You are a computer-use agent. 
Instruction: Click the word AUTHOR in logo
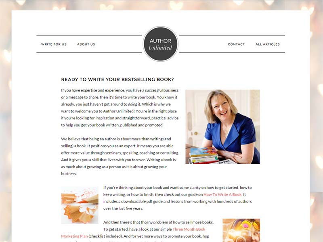click(x=160, y=41)
